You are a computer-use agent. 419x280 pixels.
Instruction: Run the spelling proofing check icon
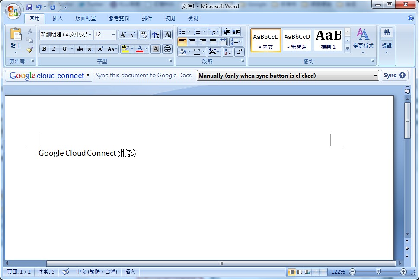tap(65, 272)
